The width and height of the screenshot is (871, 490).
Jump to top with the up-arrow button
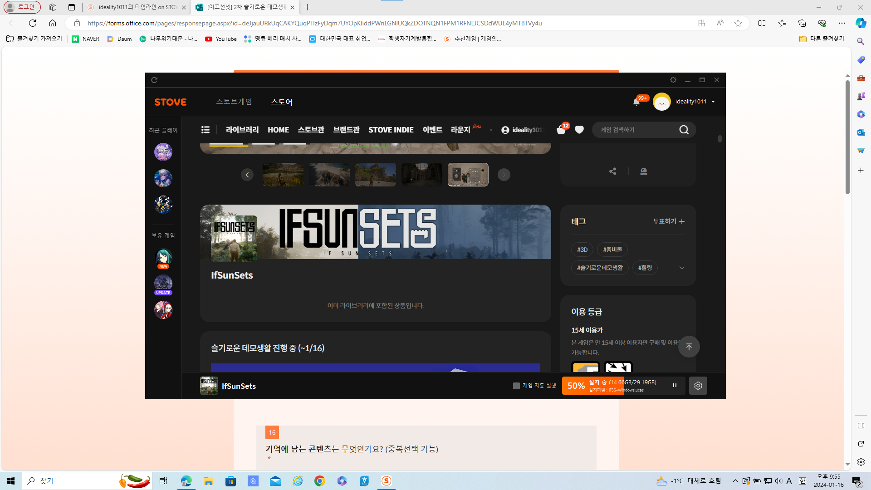[689, 347]
